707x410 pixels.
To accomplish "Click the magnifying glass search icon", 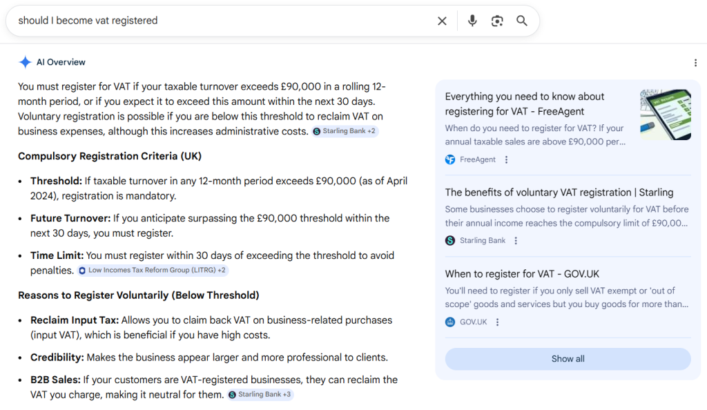I will point(522,21).
